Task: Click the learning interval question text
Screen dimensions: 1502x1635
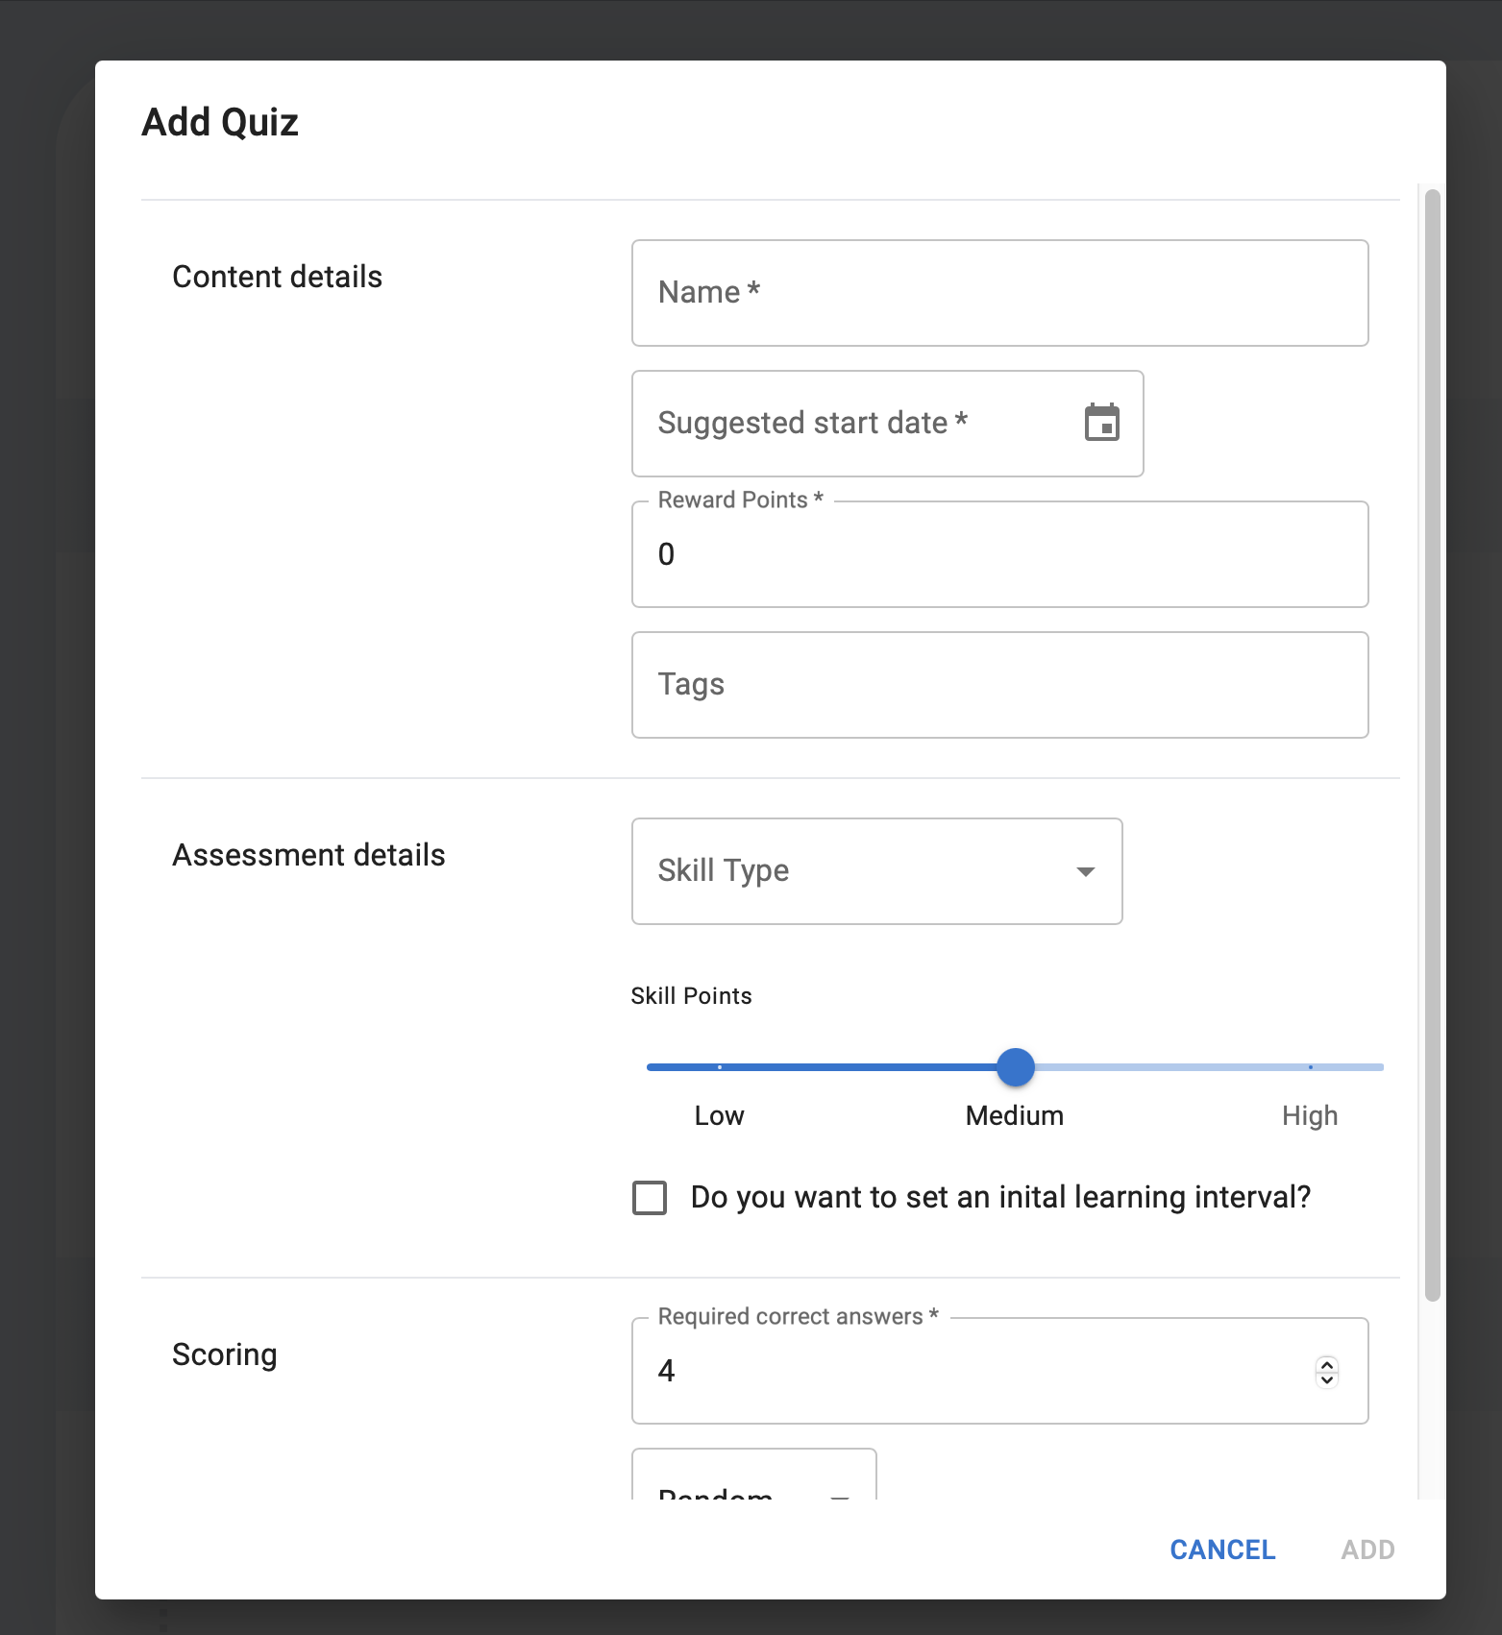Action: pyautogui.click(x=1000, y=1198)
